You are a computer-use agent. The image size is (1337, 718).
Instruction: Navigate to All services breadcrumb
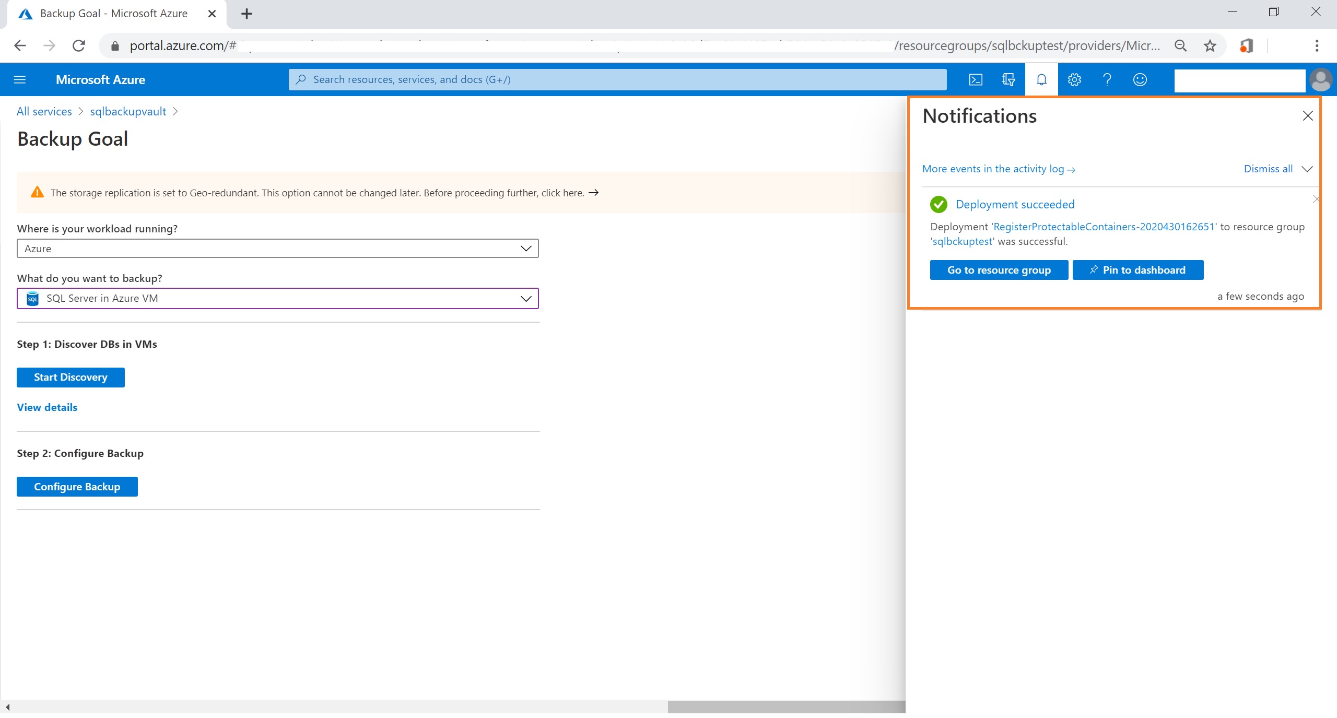[44, 112]
